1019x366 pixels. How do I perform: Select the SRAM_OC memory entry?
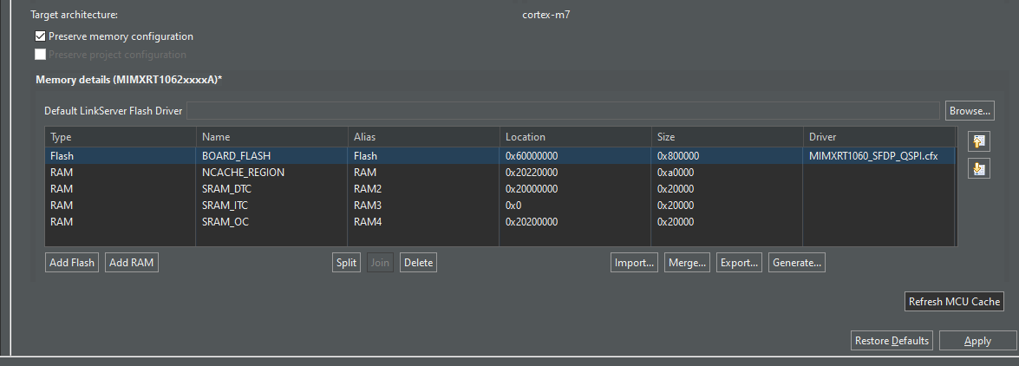[x=226, y=222]
